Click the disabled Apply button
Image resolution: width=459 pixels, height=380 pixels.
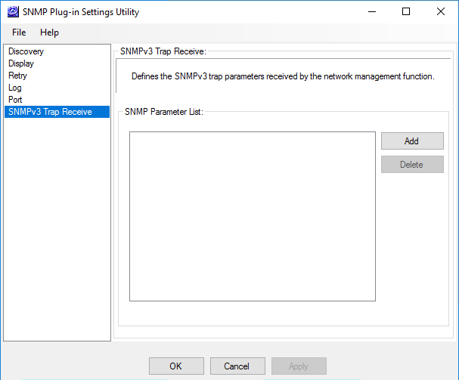click(x=299, y=366)
